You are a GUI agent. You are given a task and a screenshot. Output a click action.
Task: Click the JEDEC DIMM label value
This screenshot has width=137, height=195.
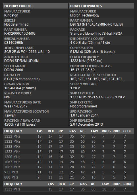click(x=27, y=52)
